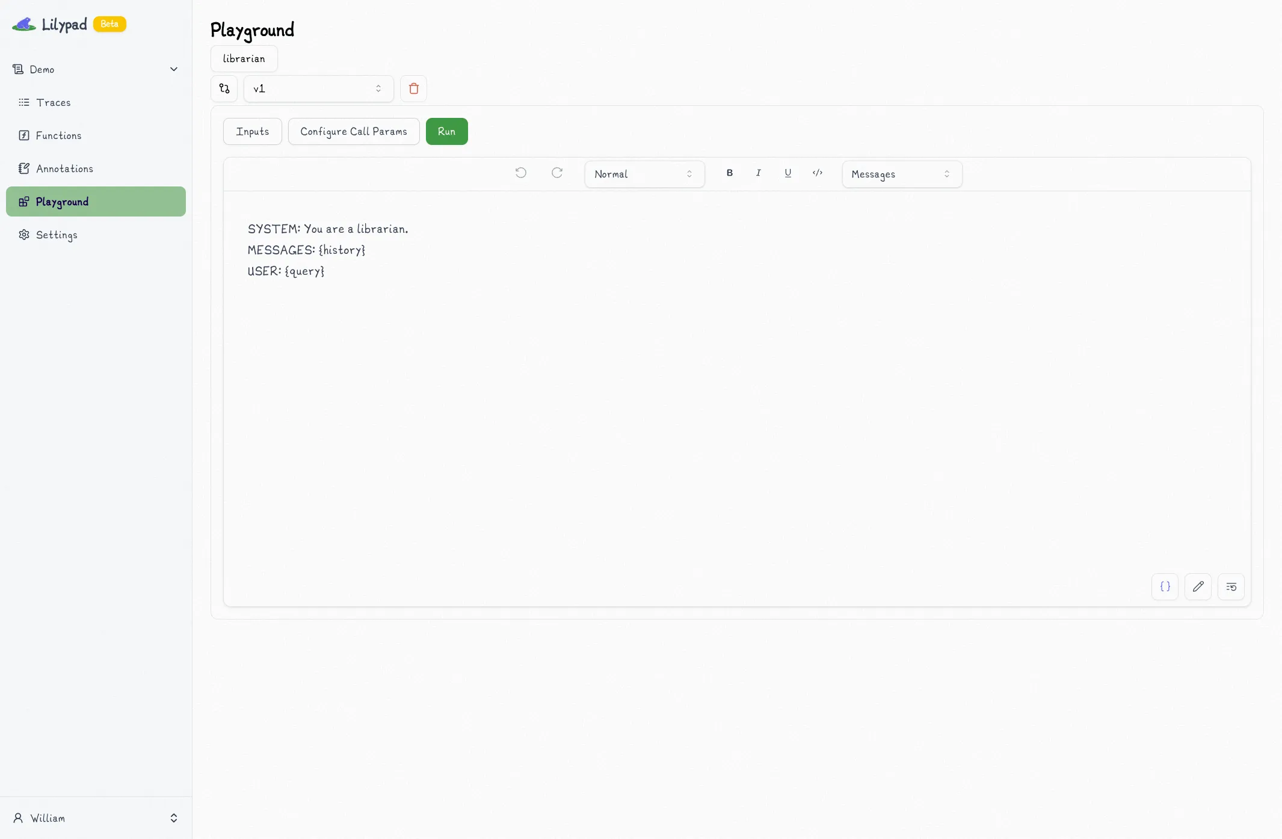Click the undo arrow in the editor toolbar
The height and width of the screenshot is (839, 1282).
point(520,173)
